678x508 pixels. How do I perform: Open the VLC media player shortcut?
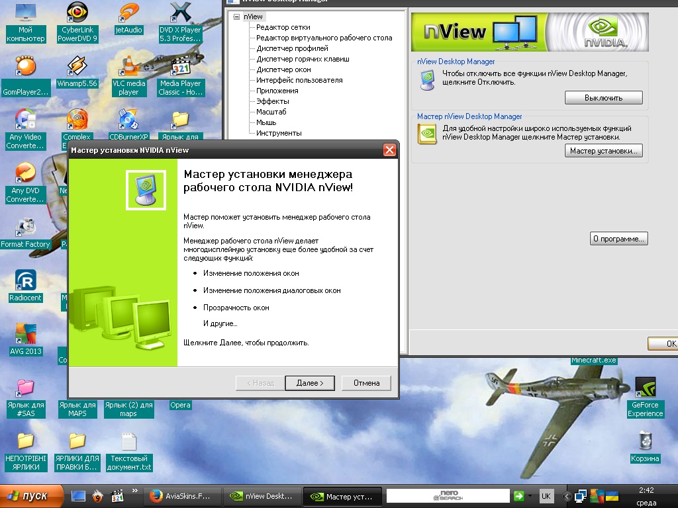tap(129, 75)
